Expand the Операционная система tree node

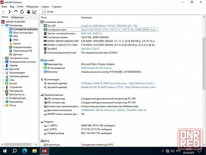[x=3, y=62]
